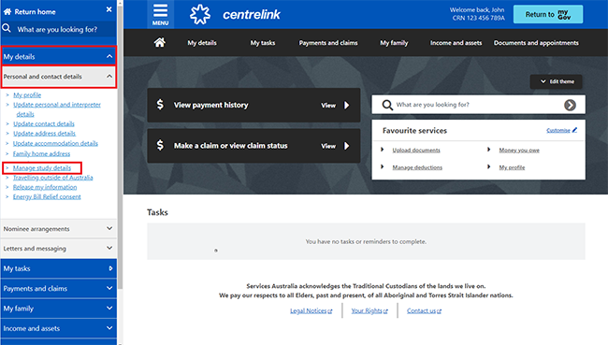Open Energy Bill Relief consent link

click(47, 197)
